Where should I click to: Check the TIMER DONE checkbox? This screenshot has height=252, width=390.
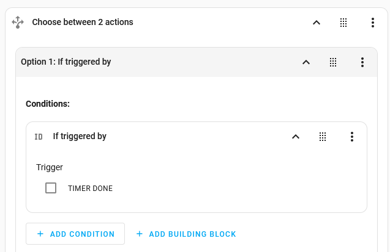click(51, 188)
